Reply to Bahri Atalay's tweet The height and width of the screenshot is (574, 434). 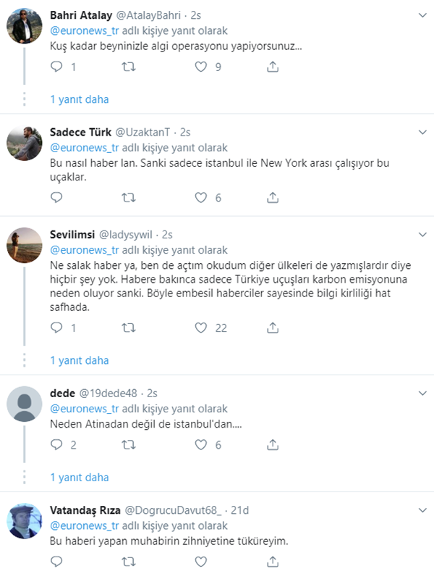click(x=57, y=67)
